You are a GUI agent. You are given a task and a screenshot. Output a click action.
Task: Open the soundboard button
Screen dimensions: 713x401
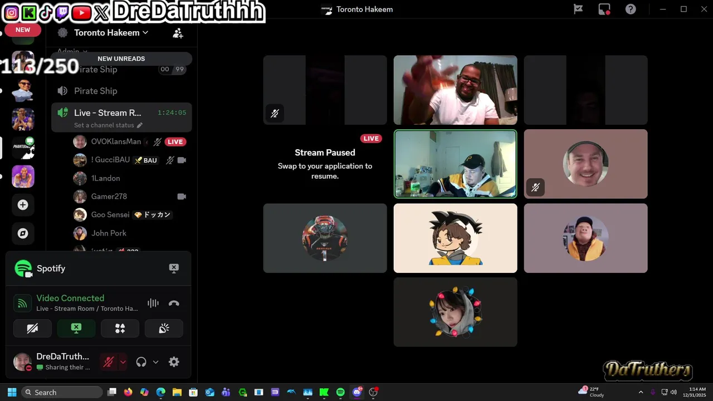(164, 329)
